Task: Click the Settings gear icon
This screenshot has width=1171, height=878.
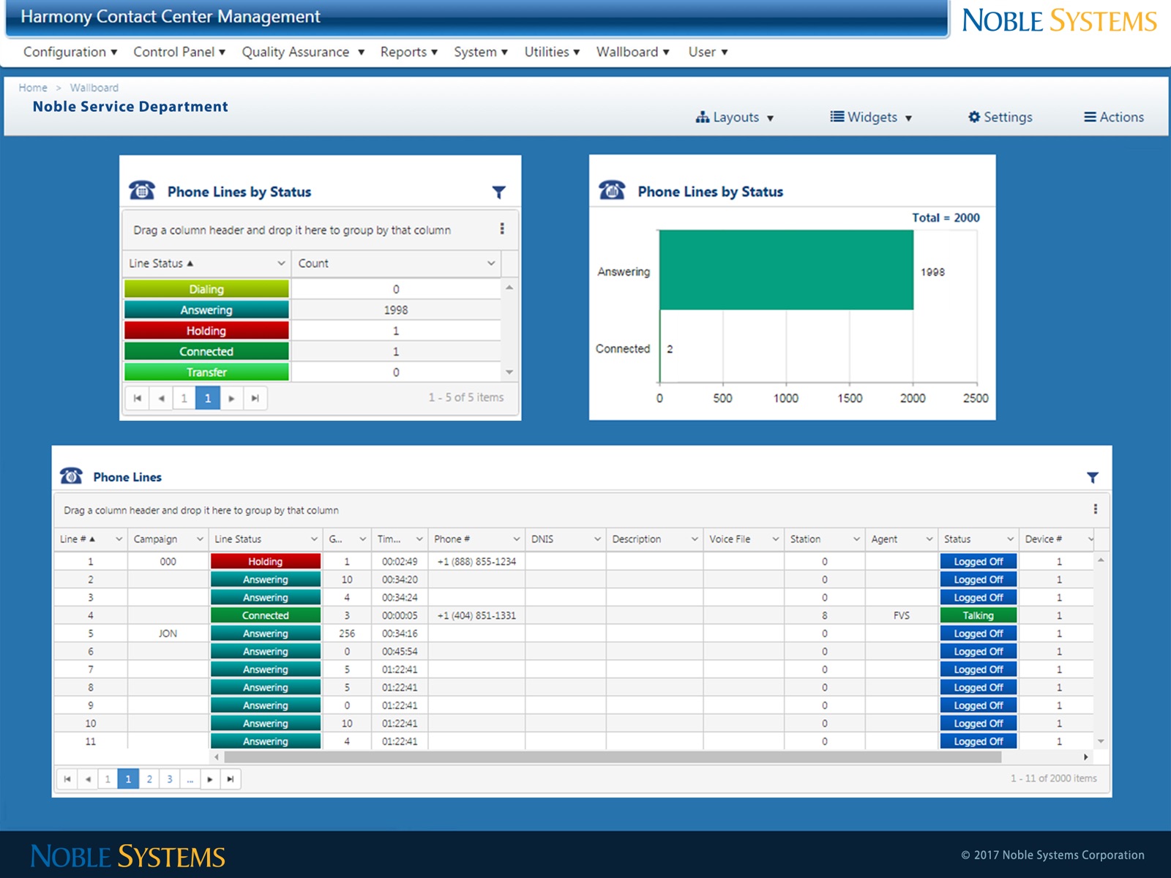Action: 974,117
